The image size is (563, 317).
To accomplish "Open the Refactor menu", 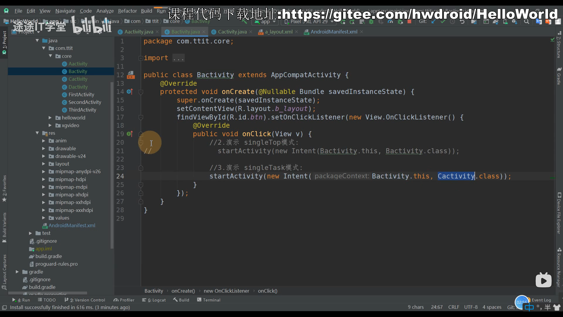I will 127,11.
